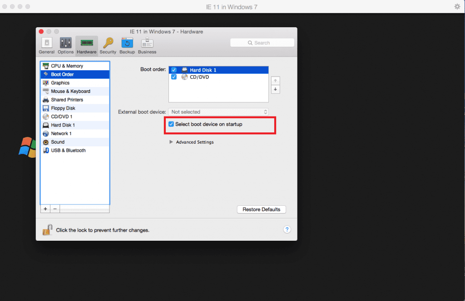Select Network 1 in the hardware list
This screenshot has width=465, height=301.
point(60,133)
